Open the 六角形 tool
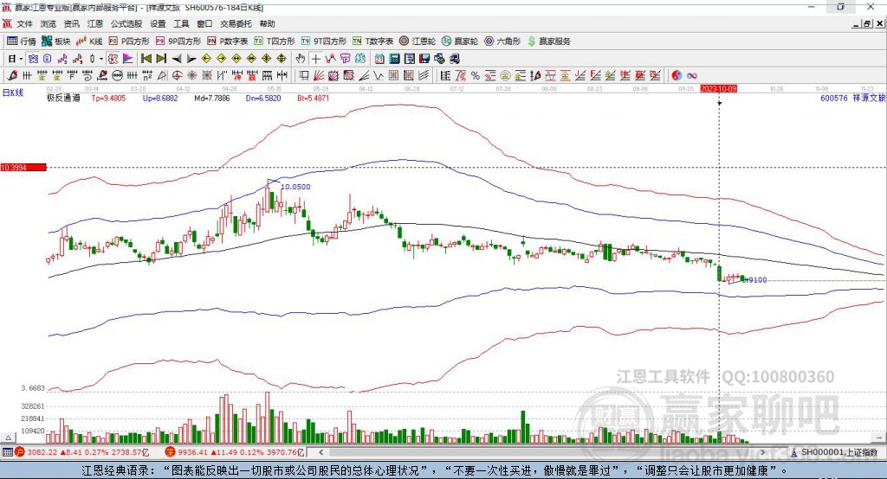887x479 pixels. [x=502, y=42]
